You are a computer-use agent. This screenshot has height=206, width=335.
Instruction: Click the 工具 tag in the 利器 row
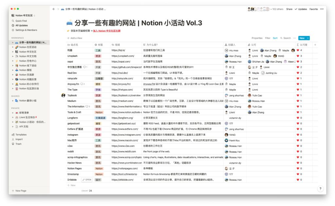pyautogui.click(x=98, y=51)
